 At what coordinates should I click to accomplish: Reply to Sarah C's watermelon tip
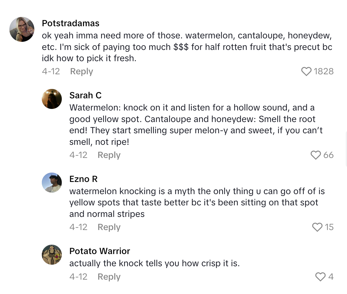pos(109,155)
